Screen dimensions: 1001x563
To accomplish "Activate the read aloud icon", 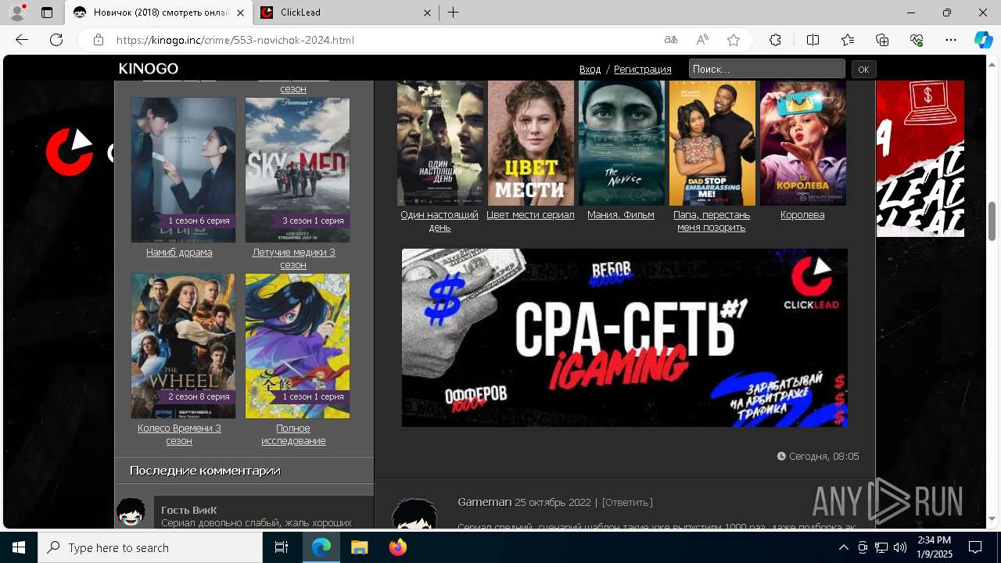I will click(702, 40).
